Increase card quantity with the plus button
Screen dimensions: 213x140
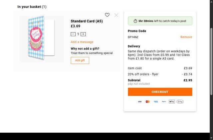[83, 34]
